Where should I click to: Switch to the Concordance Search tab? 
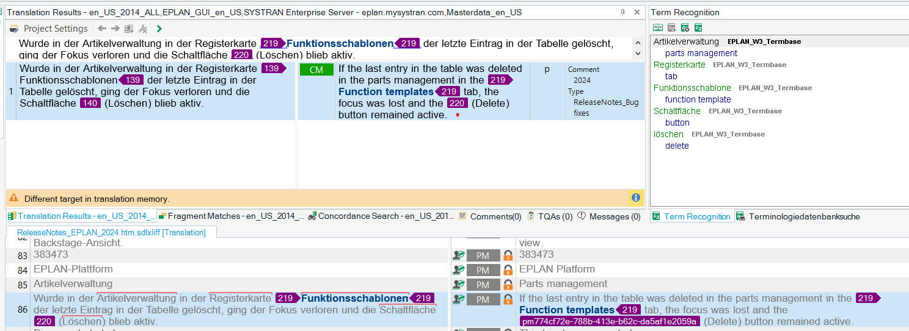381,216
